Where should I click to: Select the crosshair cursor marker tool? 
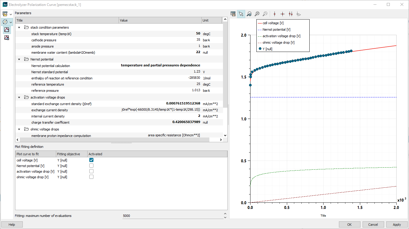tap(282, 14)
